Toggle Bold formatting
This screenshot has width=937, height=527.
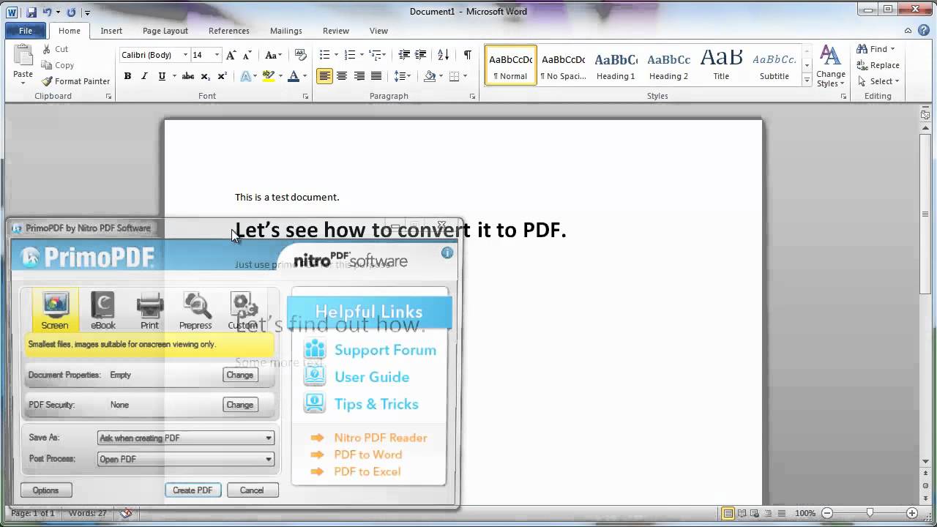click(x=127, y=76)
